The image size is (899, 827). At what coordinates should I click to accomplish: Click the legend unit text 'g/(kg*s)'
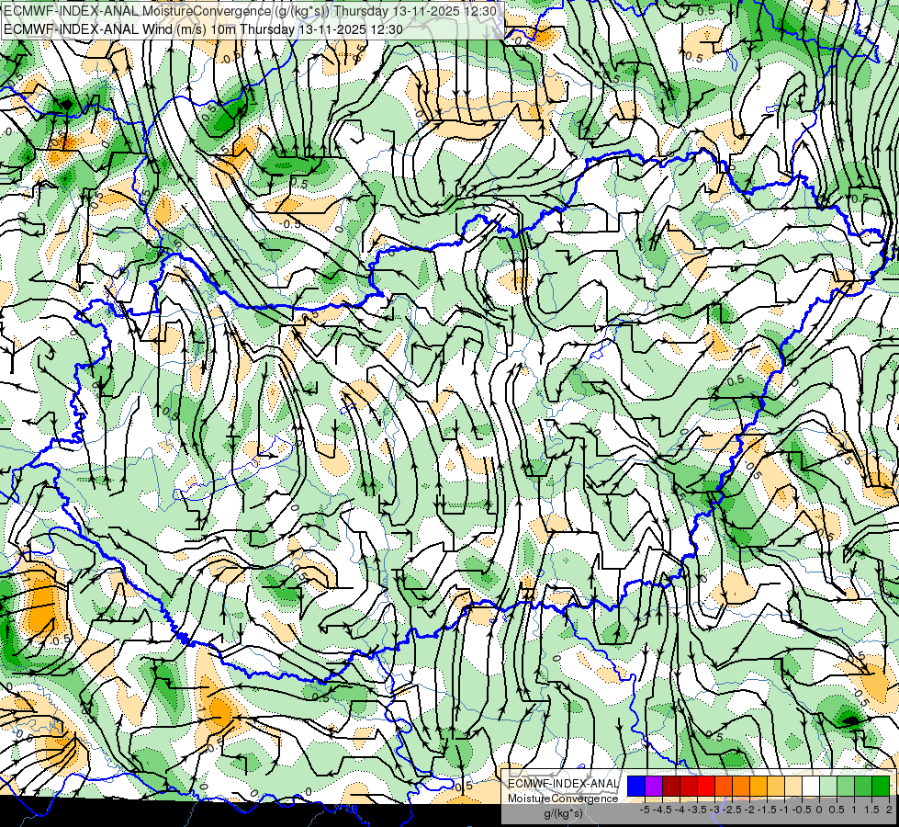point(563,813)
